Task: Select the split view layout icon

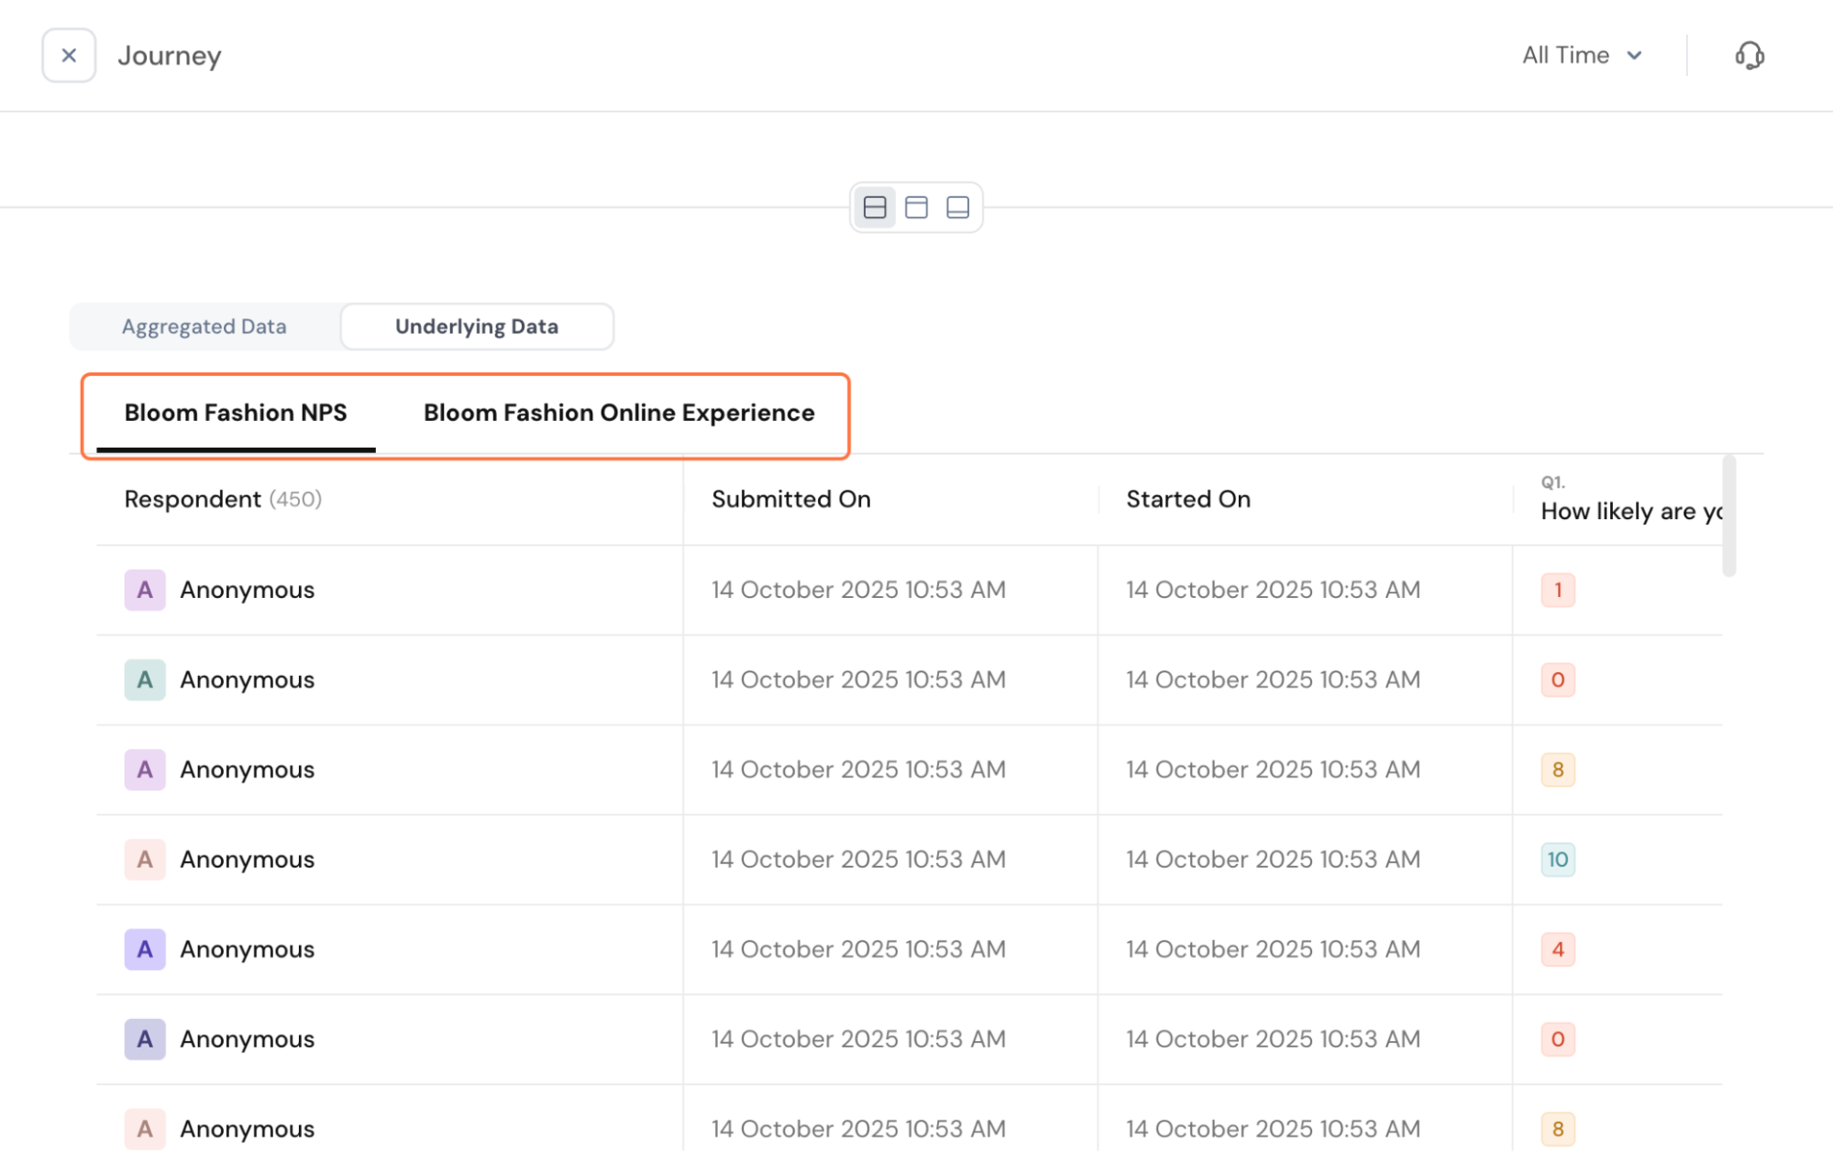Action: pos(875,207)
